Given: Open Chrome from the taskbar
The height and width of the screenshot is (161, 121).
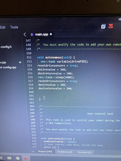Looking at the screenshot, I should click(18, 158).
